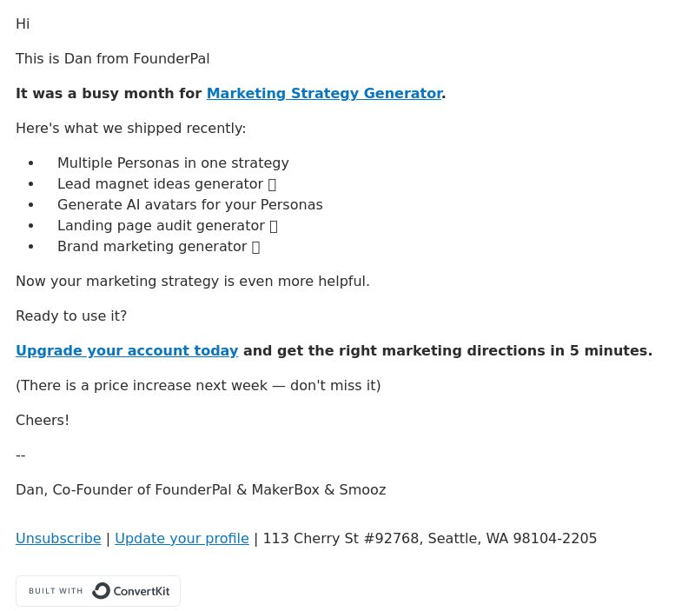The image size is (695, 611).
Task: Open the Marketing Strategy Generator link
Action: pyautogui.click(x=324, y=94)
